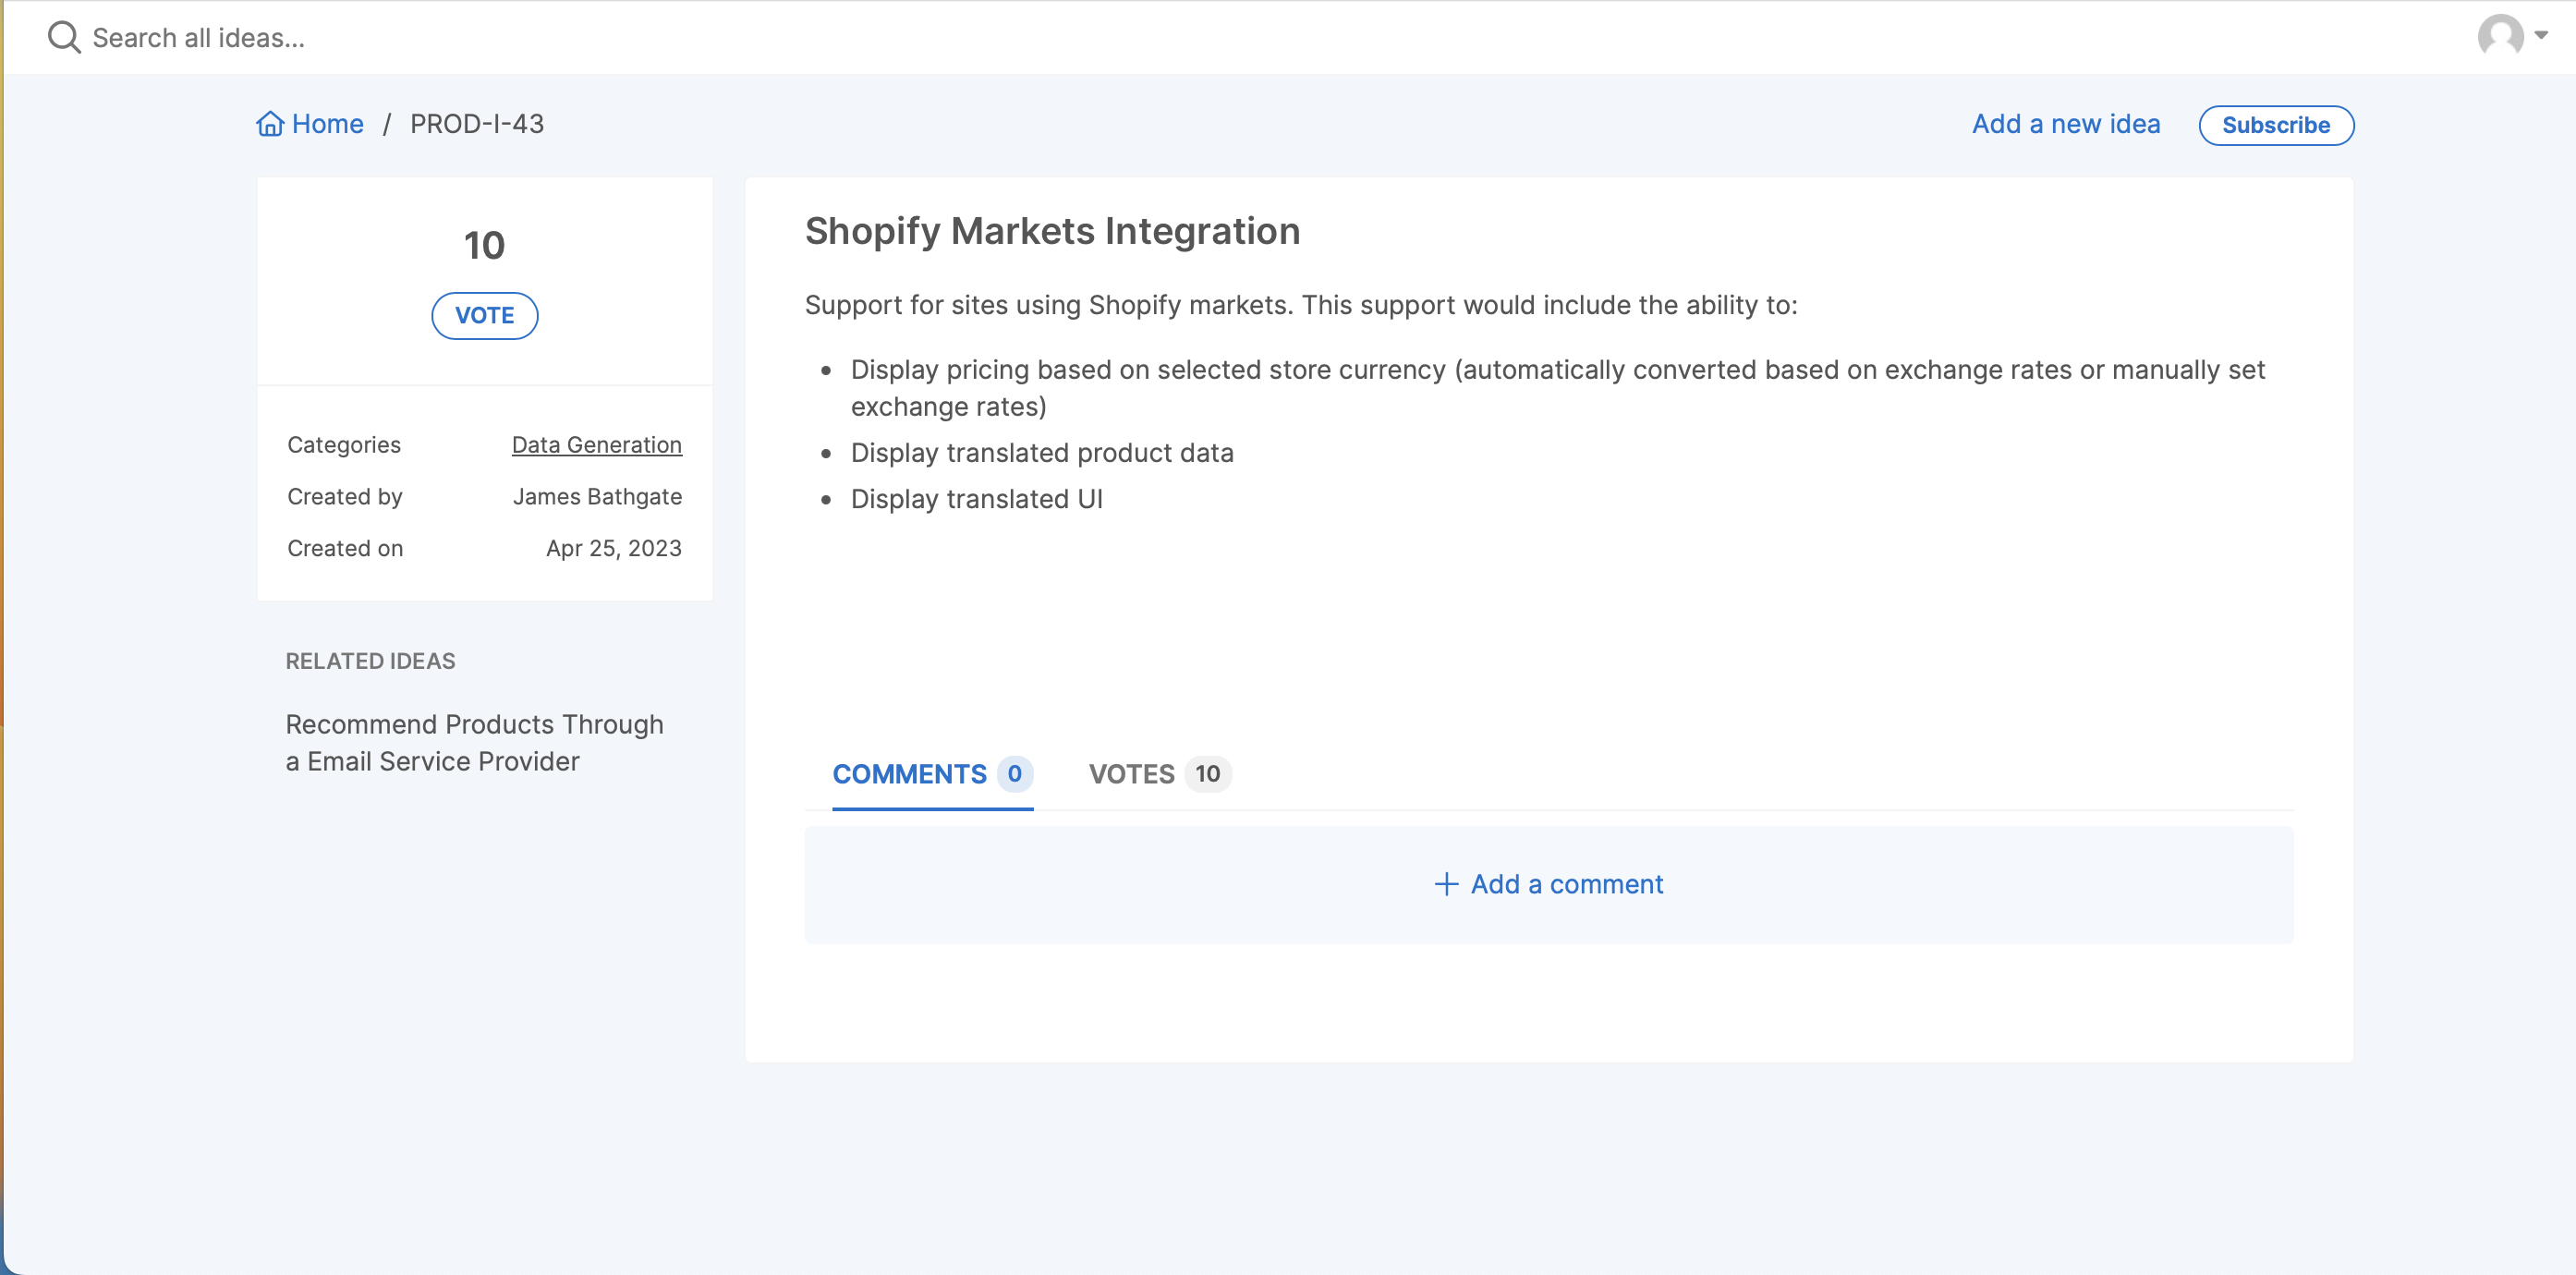This screenshot has width=2576, height=1275.
Task: Click the Shopify Markets Integration title
Action: 1053,231
